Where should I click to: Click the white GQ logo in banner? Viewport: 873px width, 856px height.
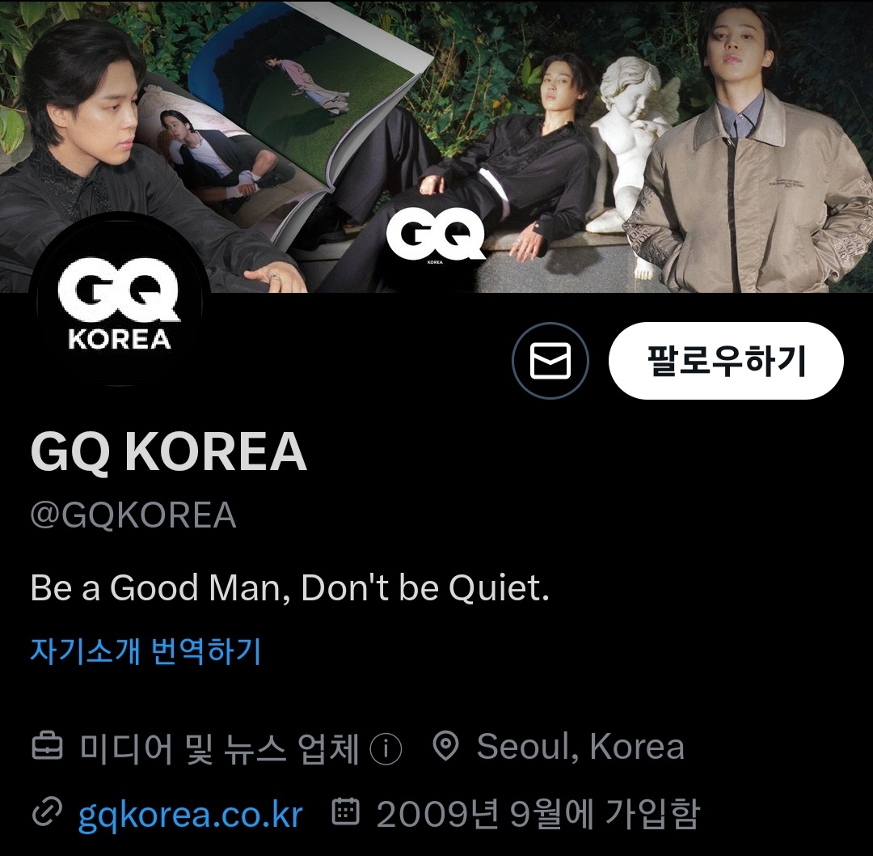[x=436, y=237]
